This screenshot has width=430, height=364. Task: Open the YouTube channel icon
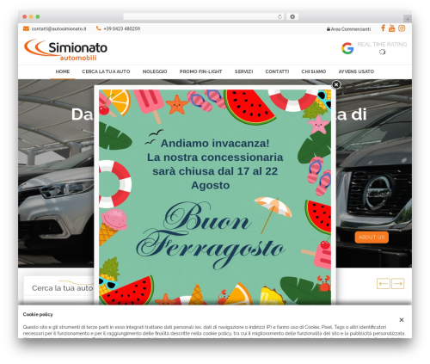pyautogui.click(x=392, y=28)
